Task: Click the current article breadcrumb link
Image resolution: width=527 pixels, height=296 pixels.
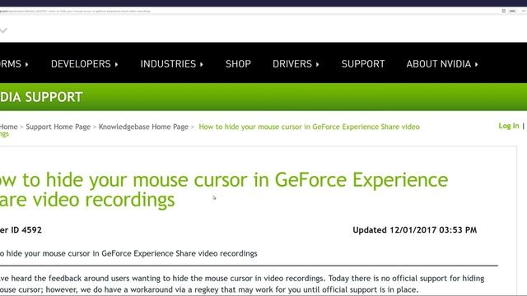Action: tap(310, 127)
